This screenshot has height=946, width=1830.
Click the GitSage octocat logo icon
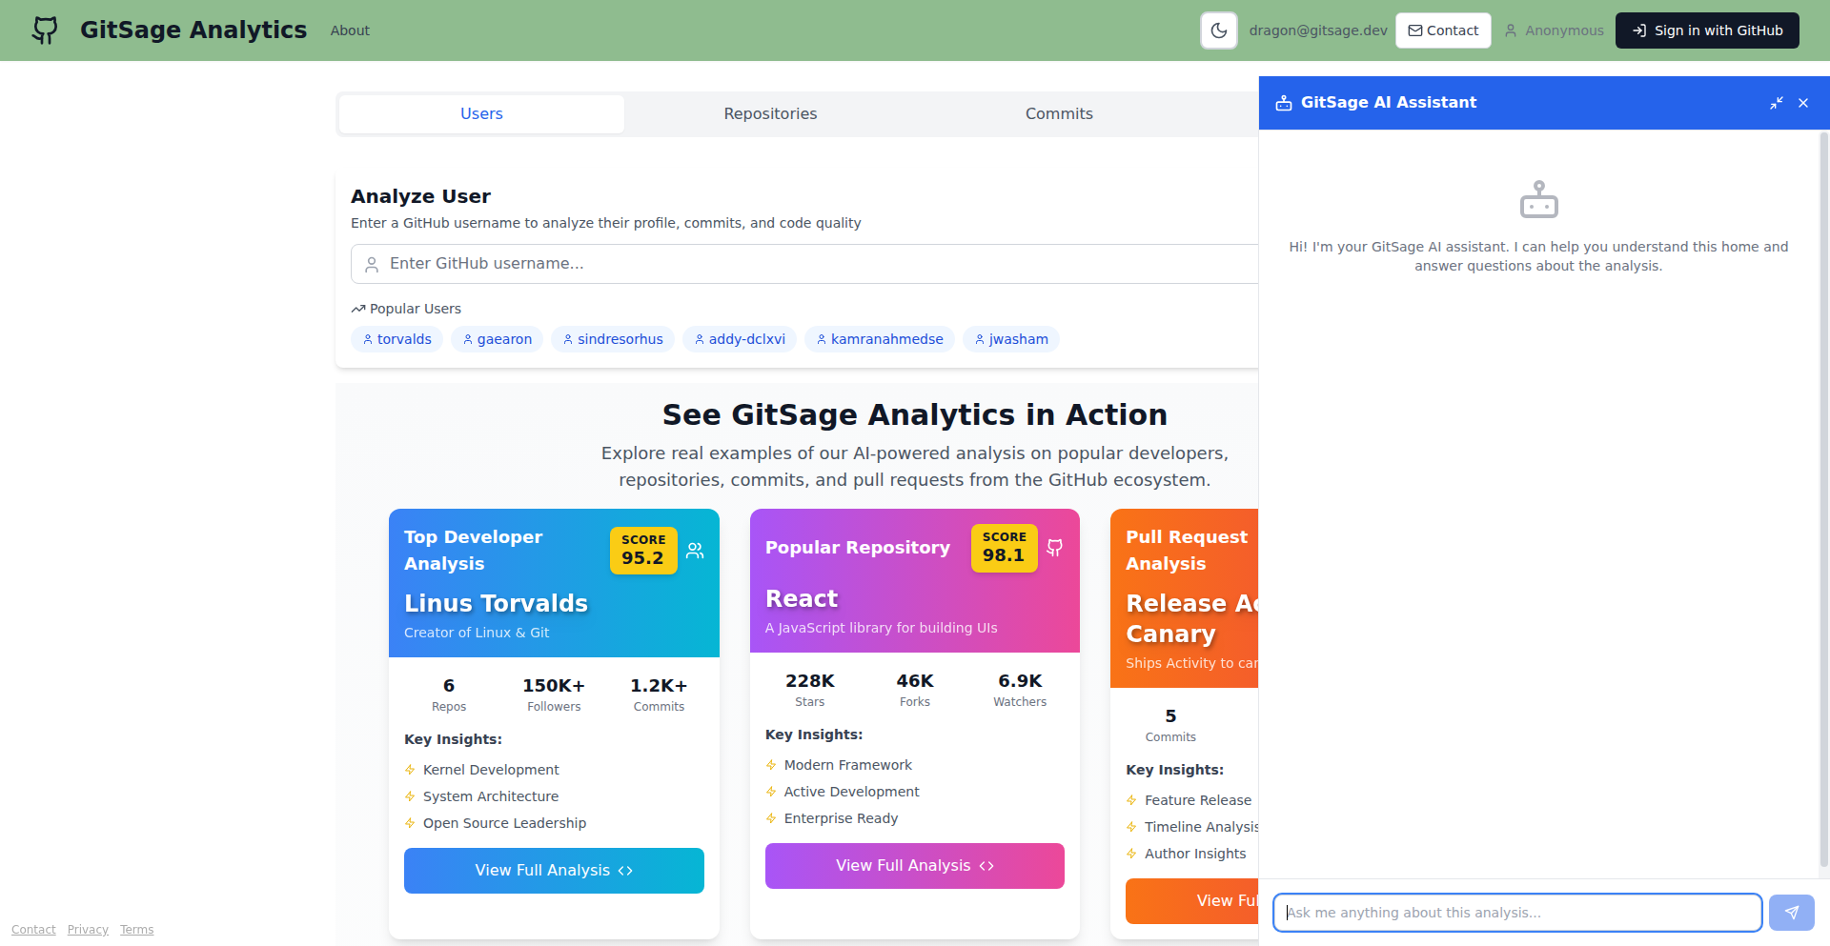pos(45,30)
